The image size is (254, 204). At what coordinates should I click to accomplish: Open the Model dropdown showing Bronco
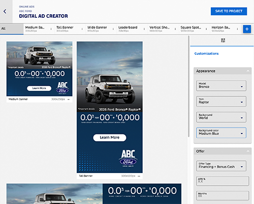[221, 86]
